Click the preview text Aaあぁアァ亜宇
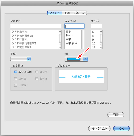 pyautogui.click(x=81, y=76)
